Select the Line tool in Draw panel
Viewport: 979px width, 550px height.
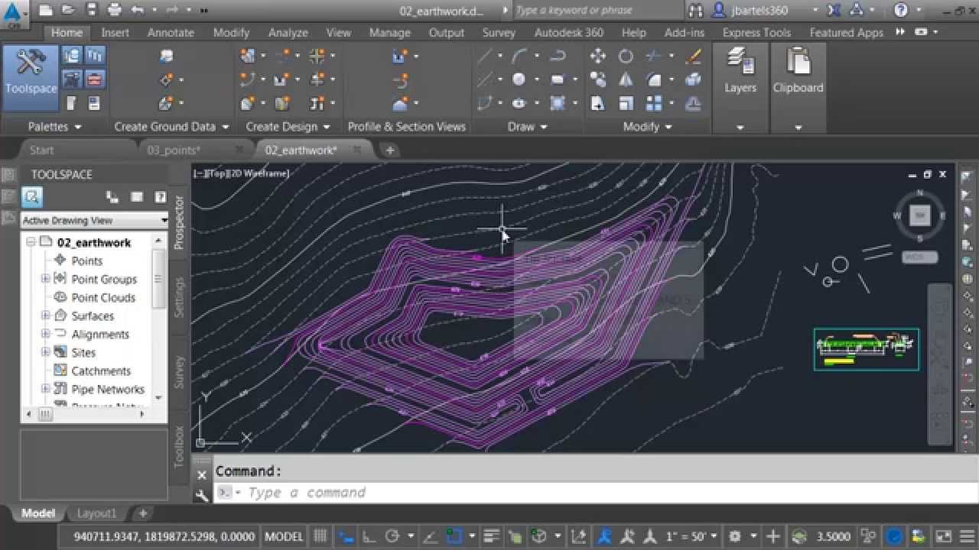[x=485, y=56]
